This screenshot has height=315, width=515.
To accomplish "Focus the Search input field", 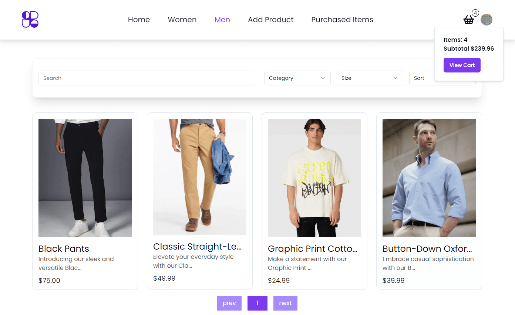I will coord(146,78).
